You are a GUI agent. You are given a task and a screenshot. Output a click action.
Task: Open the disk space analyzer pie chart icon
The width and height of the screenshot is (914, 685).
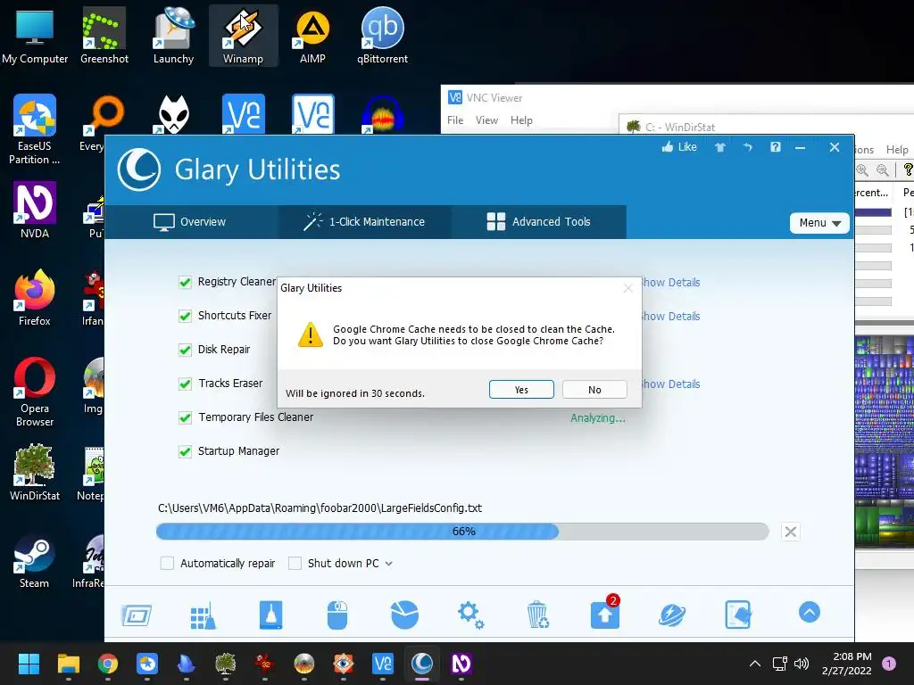coord(404,615)
